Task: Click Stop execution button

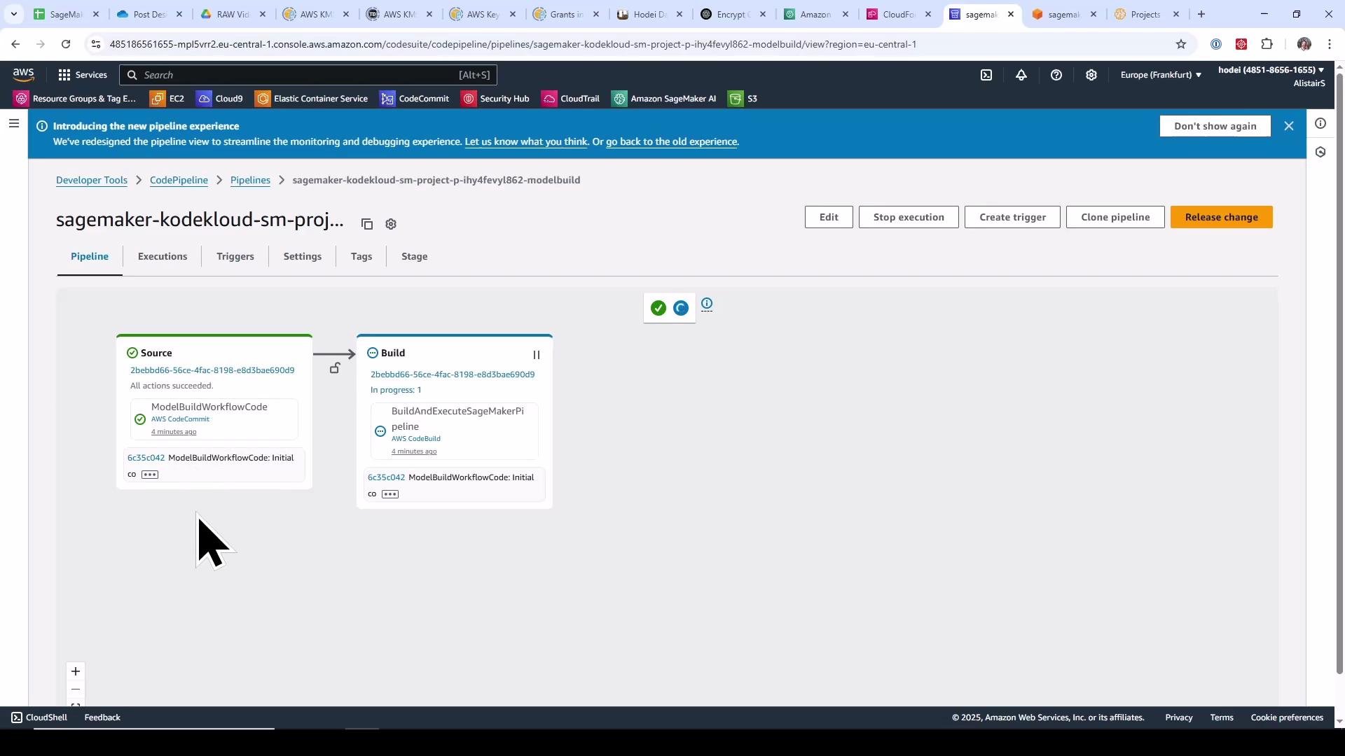Action: pyautogui.click(x=909, y=217)
